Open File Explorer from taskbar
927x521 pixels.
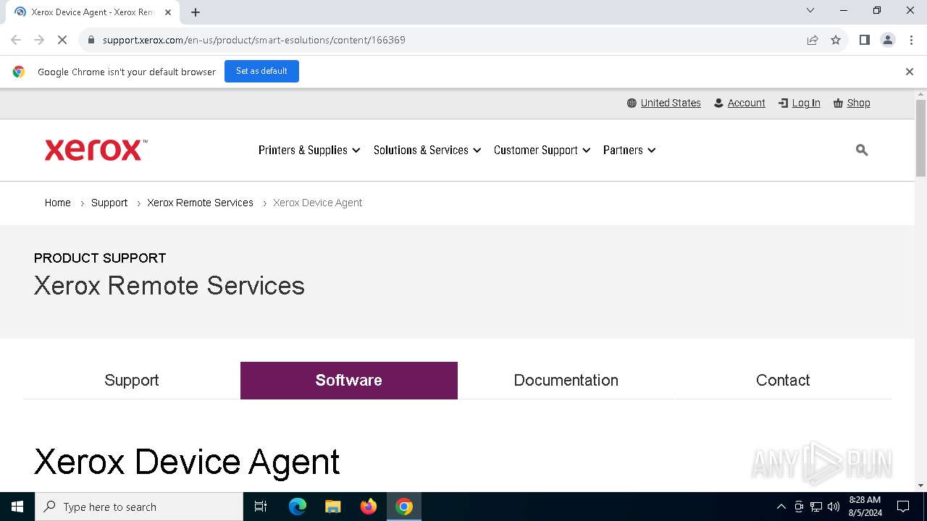coord(332,507)
